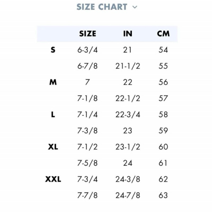The height and width of the screenshot is (212, 212).
Task: Click the M size row label
Action: coord(53,82)
